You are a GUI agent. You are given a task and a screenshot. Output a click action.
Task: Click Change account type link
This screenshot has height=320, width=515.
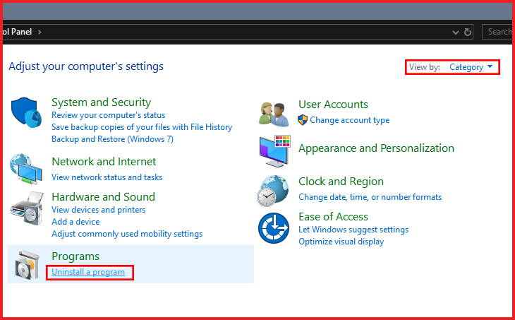coord(350,120)
